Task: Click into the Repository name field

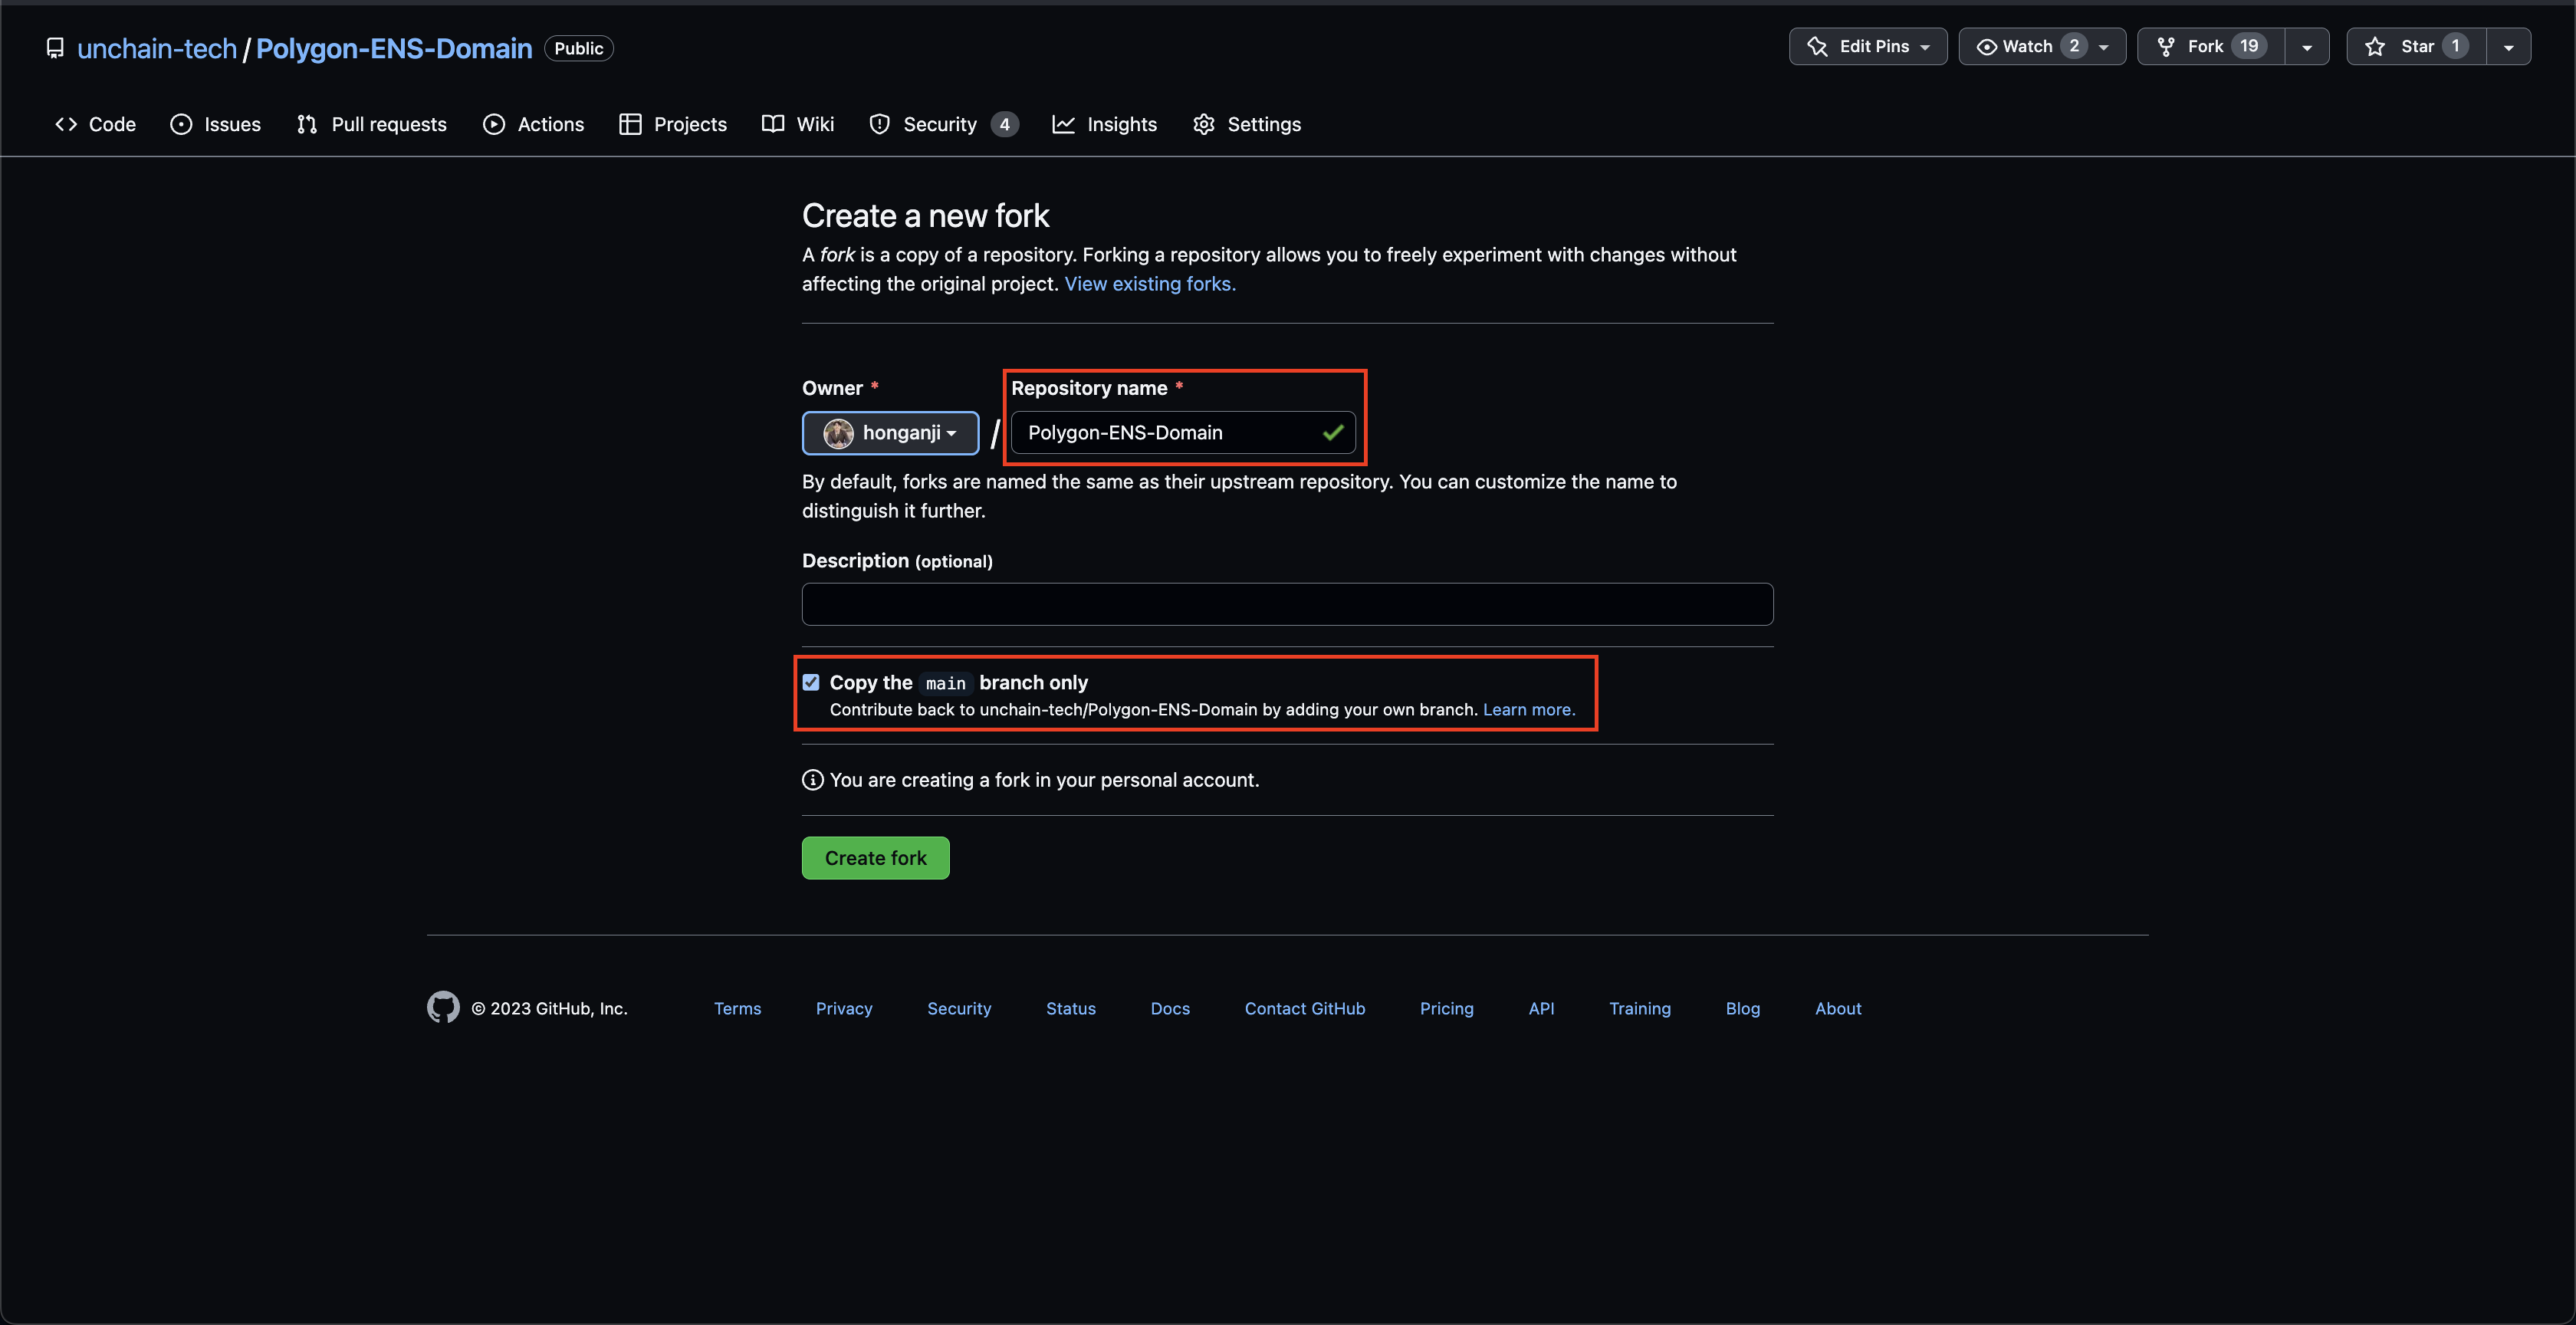Action: pos(1183,433)
